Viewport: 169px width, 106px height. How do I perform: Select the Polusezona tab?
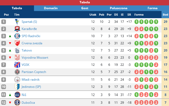(119, 8)
